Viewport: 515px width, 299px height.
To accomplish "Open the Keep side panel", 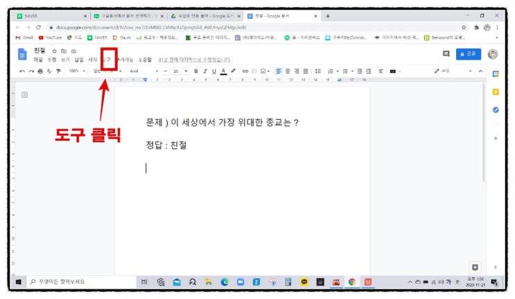I will [x=496, y=92].
